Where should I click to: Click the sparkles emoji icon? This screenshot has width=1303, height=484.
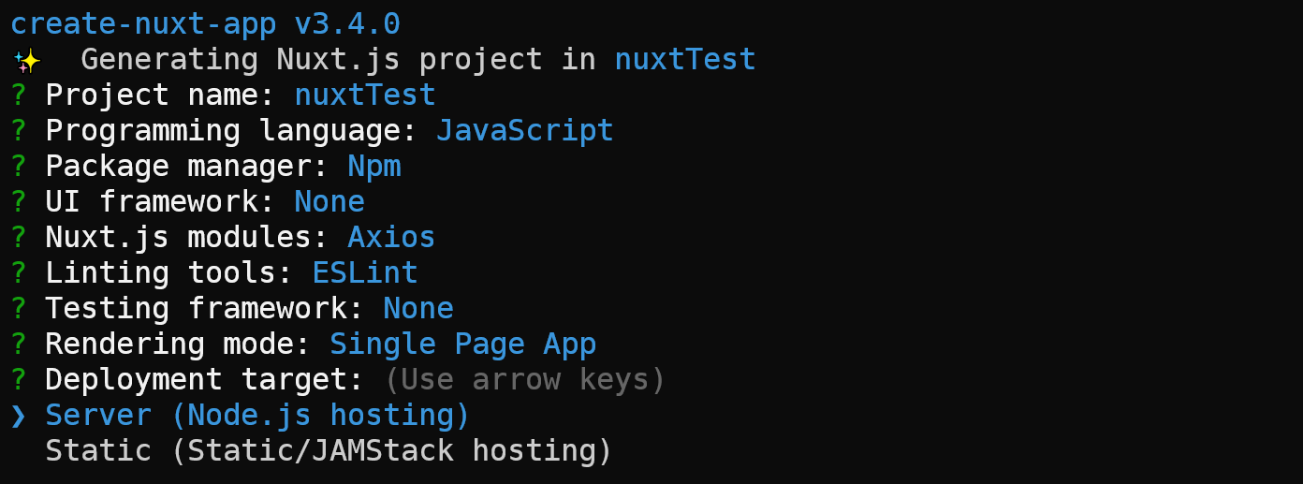pyautogui.click(x=26, y=61)
